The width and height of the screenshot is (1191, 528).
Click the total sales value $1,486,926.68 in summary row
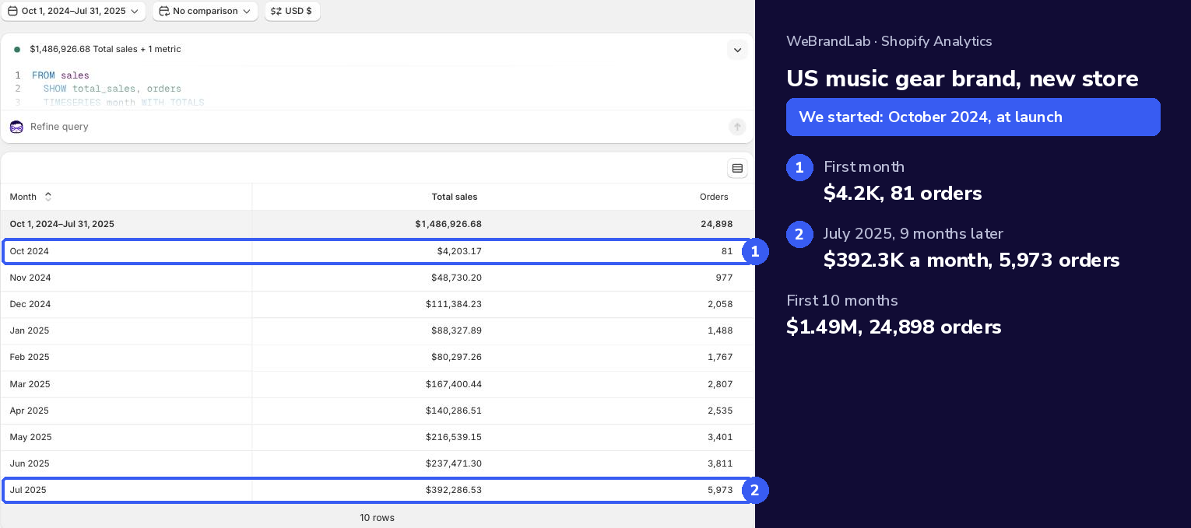(448, 224)
